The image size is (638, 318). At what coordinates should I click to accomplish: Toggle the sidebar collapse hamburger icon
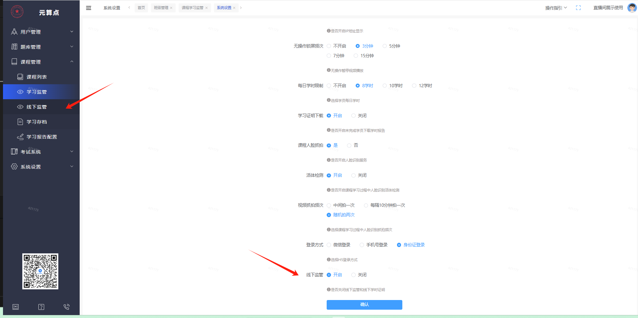pos(89,8)
